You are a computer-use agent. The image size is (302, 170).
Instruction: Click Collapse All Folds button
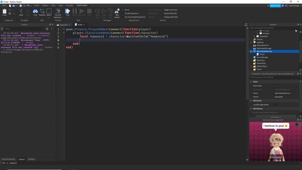171,17
